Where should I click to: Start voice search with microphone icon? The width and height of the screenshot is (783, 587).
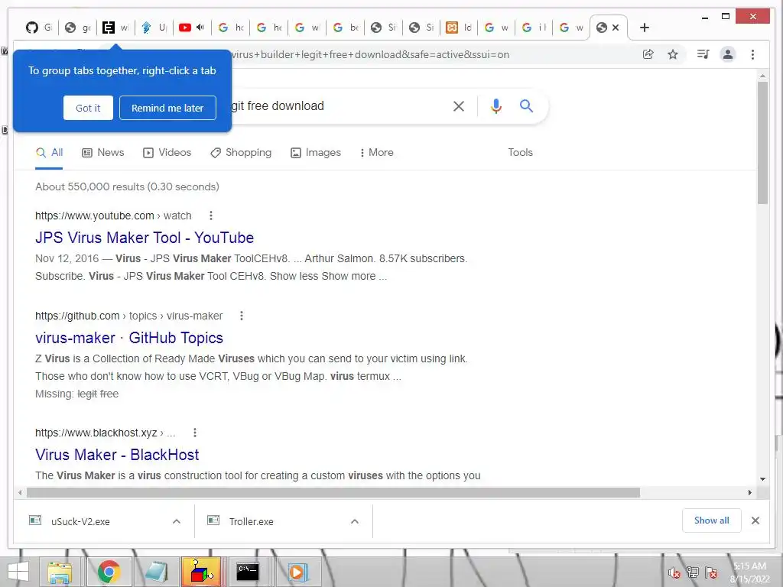495,105
